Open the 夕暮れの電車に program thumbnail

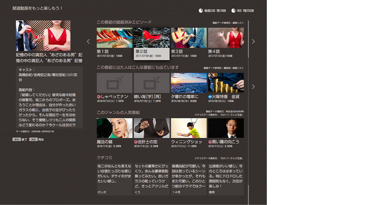pos(188,83)
